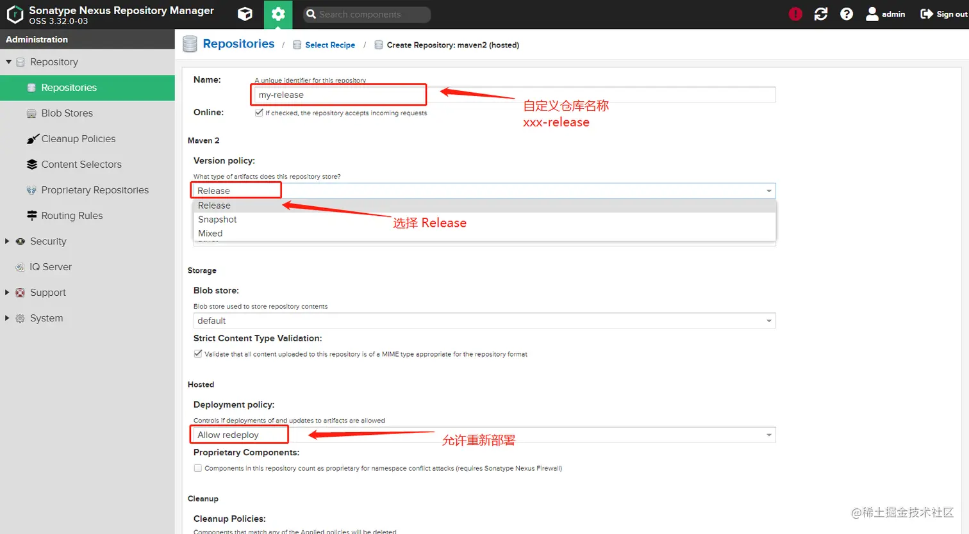Click the Content Selectors layers icon
The width and height of the screenshot is (969, 534).
tap(31, 165)
